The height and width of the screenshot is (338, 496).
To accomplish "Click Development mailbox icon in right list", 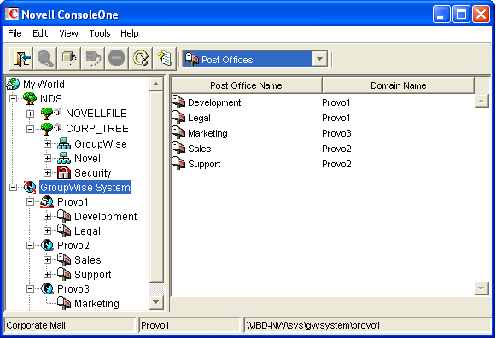I will pyautogui.click(x=178, y=102).
